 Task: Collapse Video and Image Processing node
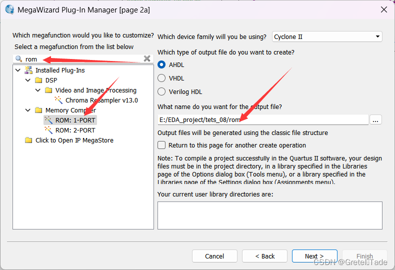tap(38, 90)
